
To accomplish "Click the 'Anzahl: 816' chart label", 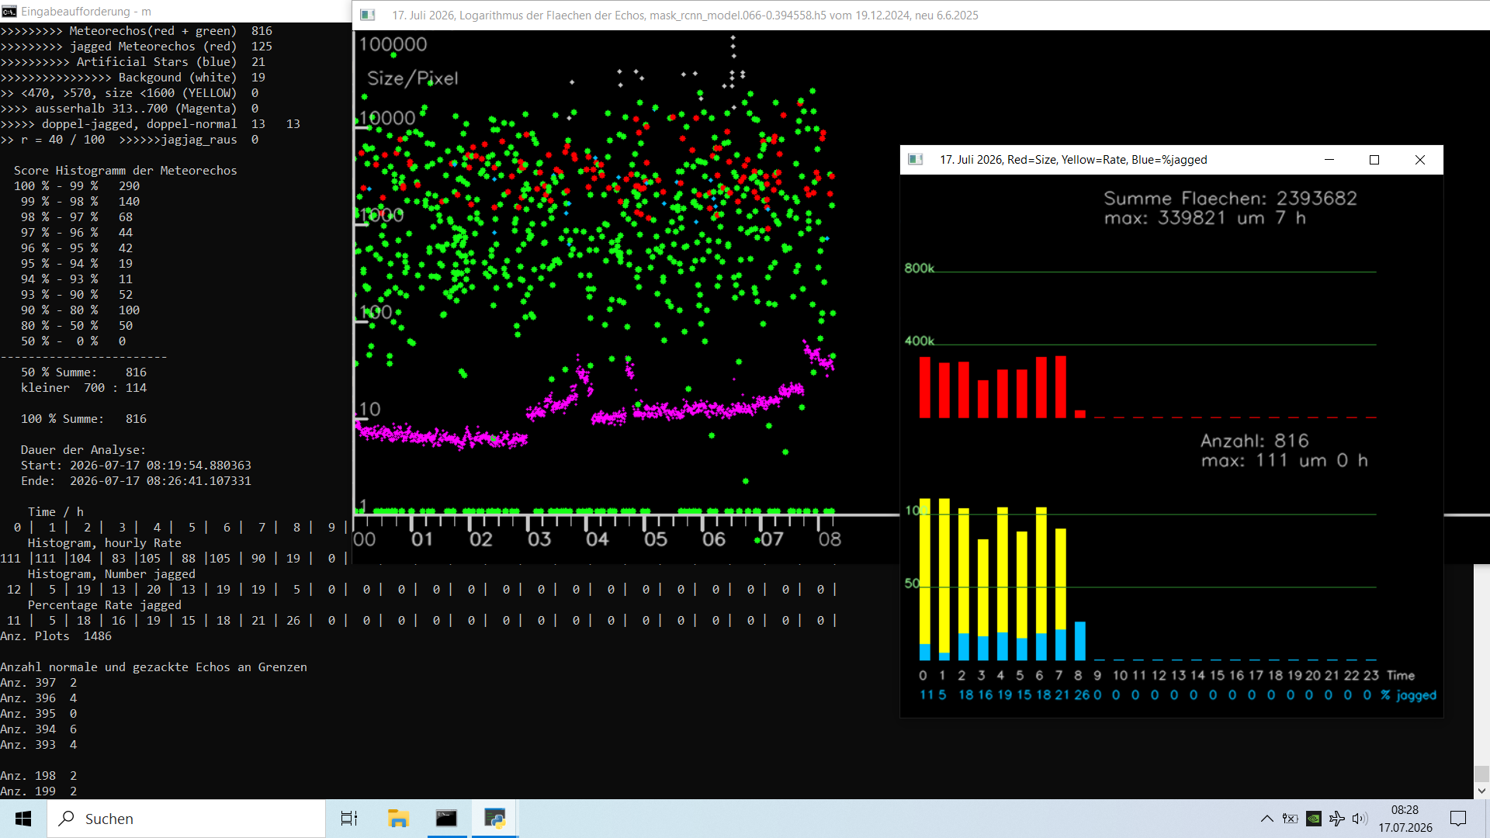I will point(1255,441).
